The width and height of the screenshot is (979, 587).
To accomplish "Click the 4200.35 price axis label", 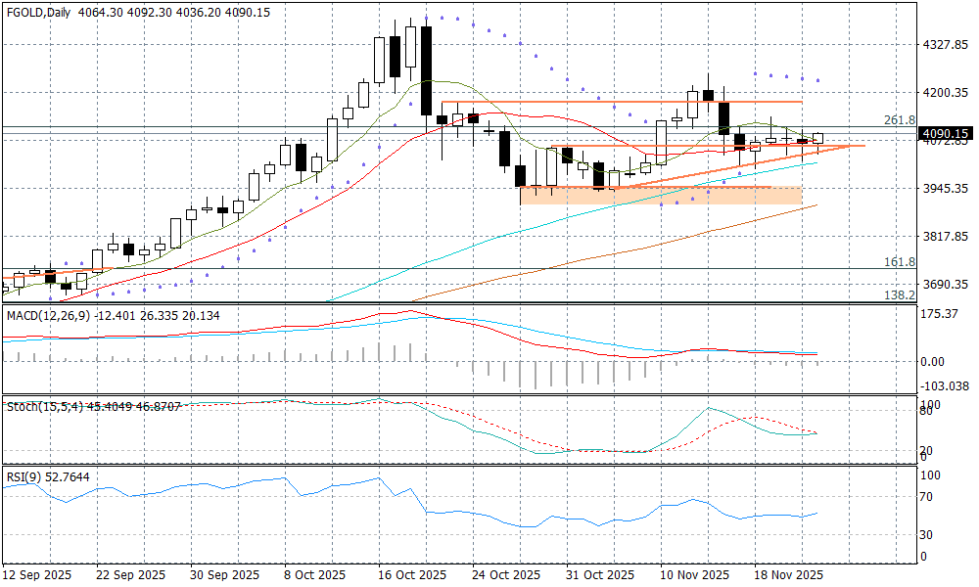I will (946, 93).
